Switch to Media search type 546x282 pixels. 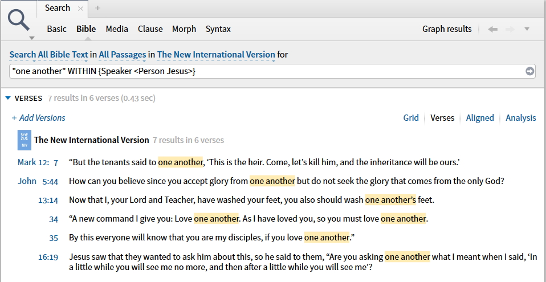point(117,29)
